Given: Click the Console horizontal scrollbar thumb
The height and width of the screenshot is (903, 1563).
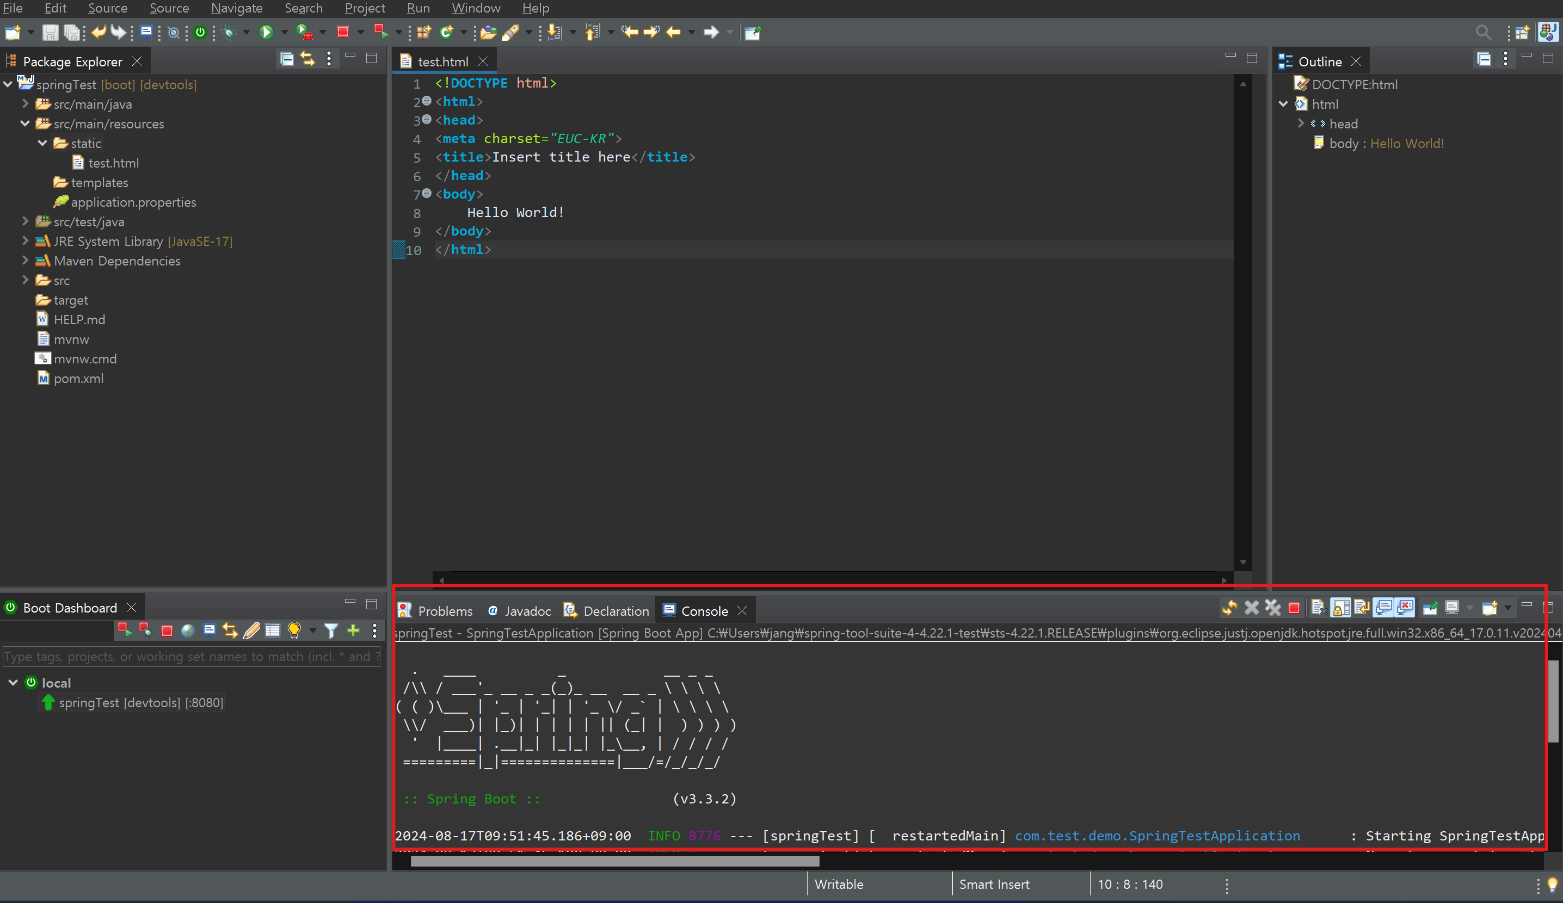Looking at the screenshot, I should 614,862.
